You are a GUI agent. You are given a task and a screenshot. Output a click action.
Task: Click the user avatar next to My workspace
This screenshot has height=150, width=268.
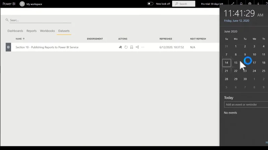pos(22,4)
